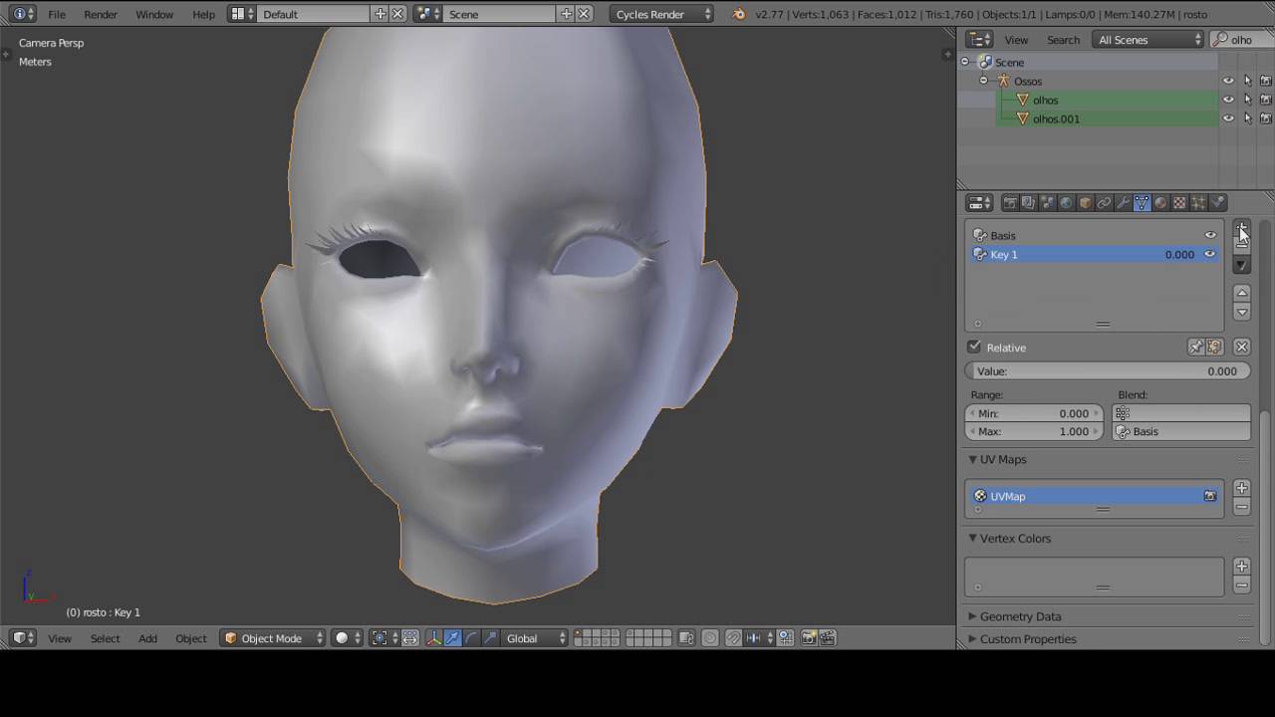This screenshot has width=1275, height=717.
Task: Open the 3D viewport Select menu
Action: pos(105,638)
